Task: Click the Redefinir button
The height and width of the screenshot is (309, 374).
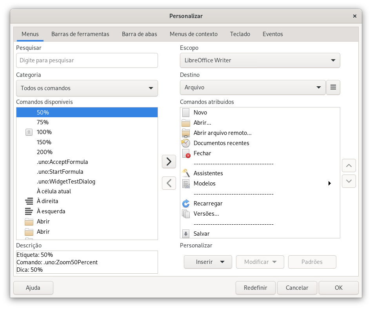Action: [x=255, y=288]
